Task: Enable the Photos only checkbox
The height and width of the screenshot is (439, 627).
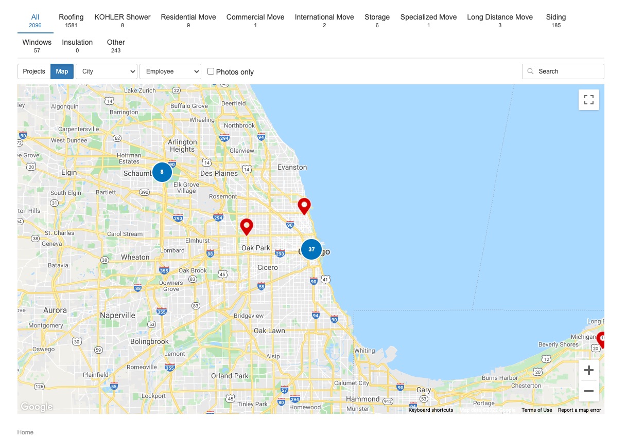Action: click(211, 71)
